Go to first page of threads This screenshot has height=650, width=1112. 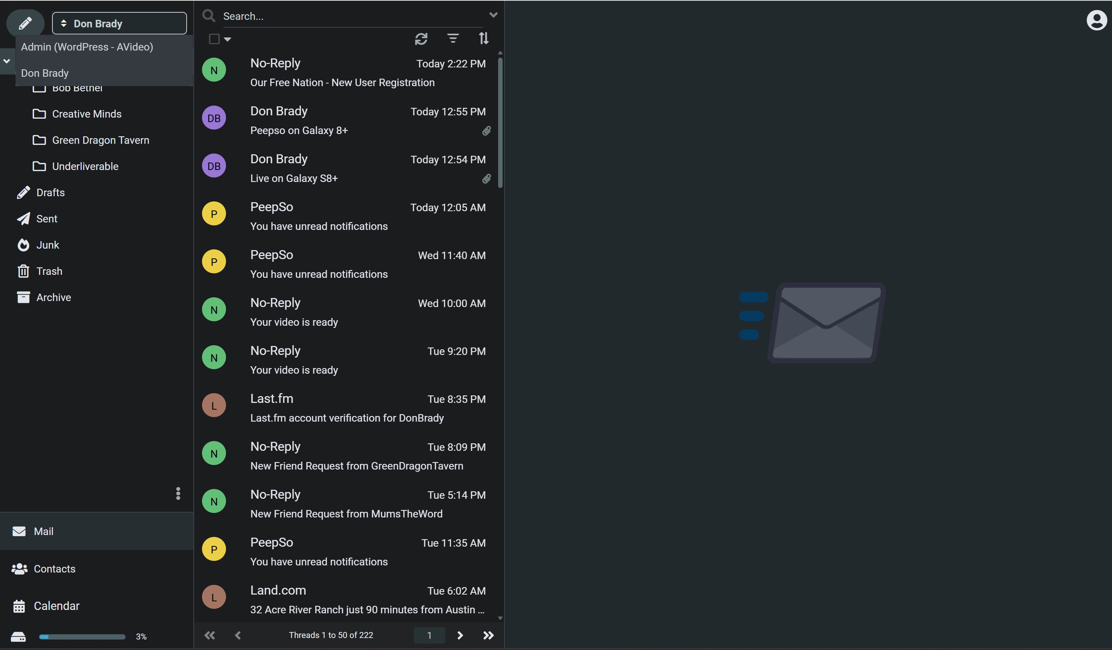coord(210,635)
